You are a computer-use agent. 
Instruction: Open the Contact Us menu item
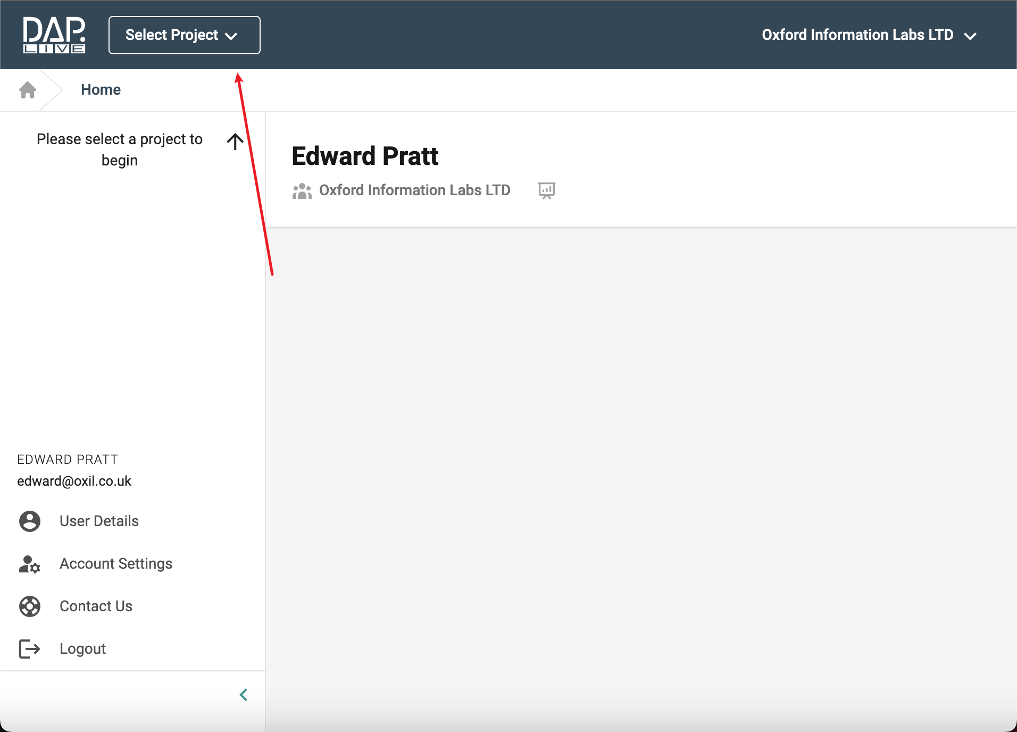click(x=96, y=606)
